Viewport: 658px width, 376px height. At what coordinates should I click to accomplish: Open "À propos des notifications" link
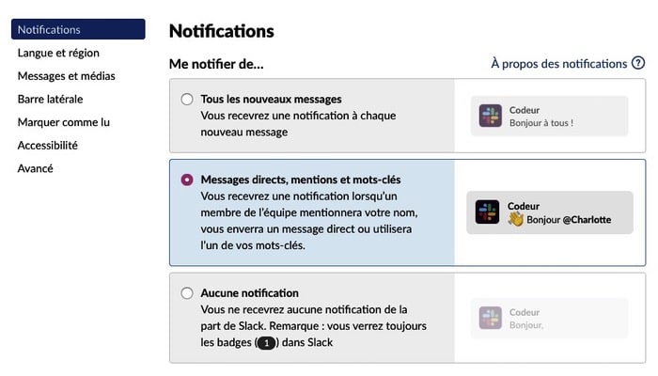pos(558,64)
